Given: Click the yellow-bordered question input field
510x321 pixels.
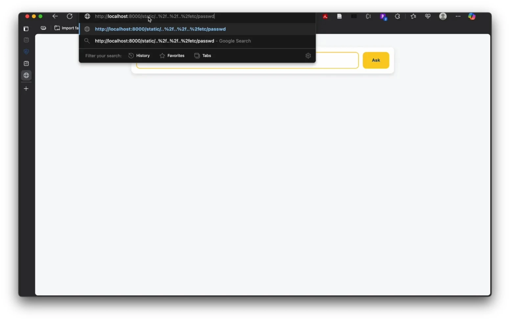Looking at the screenshot, I should [247, 60].
